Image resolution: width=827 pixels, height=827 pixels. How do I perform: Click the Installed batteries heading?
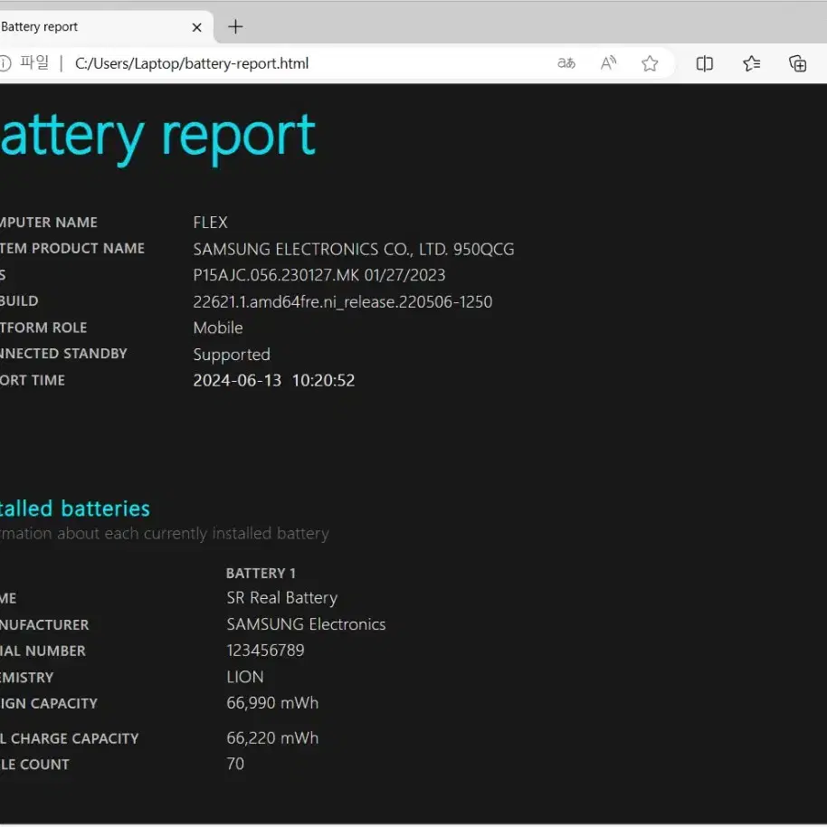75,509
